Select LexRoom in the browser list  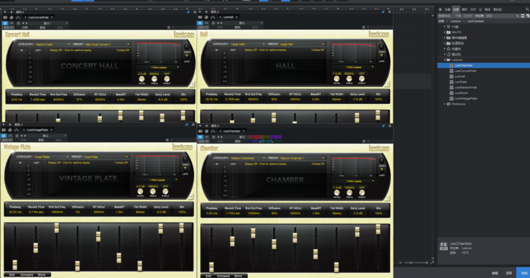click(461, 93)
